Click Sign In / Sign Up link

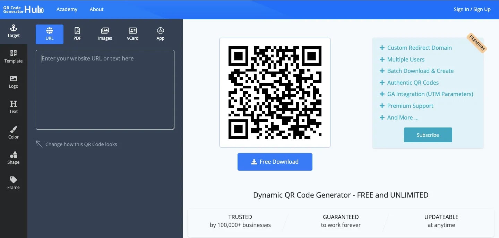point(472,9)
